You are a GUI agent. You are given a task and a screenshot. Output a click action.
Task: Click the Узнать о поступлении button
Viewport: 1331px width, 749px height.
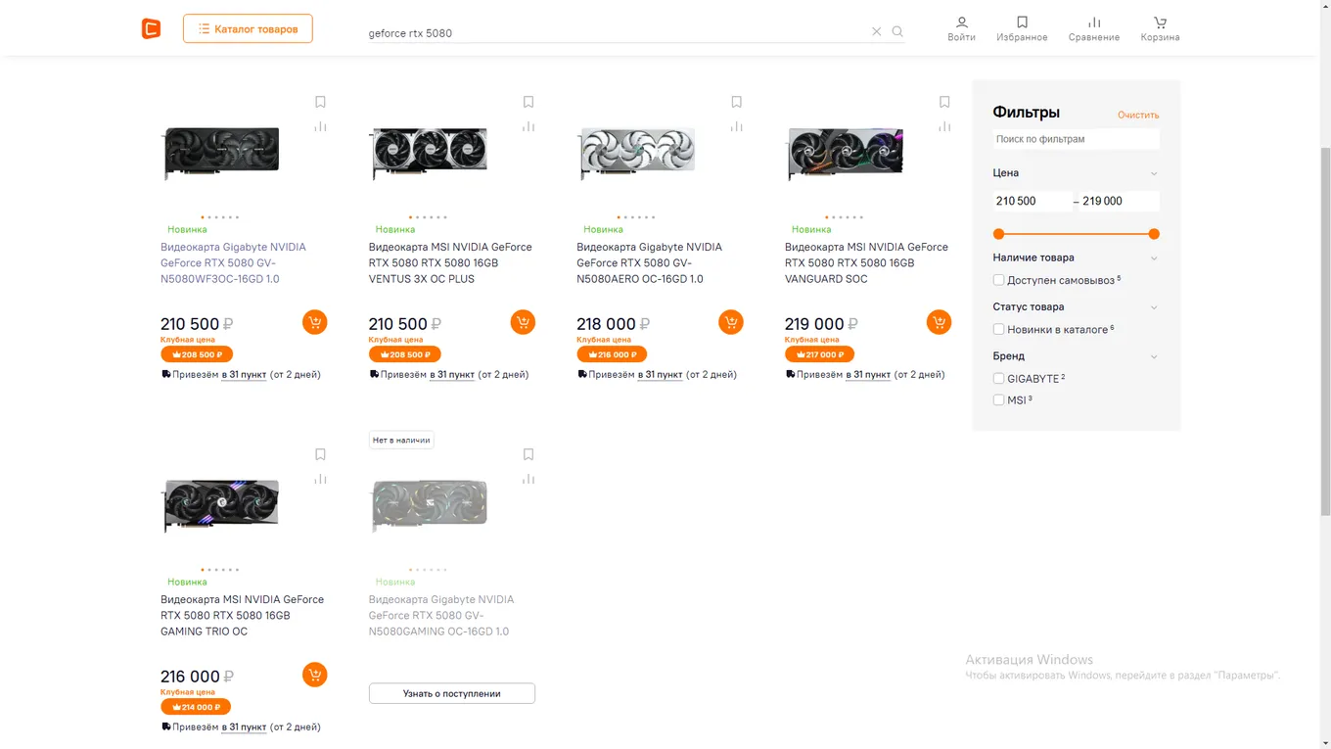[452, 693]
